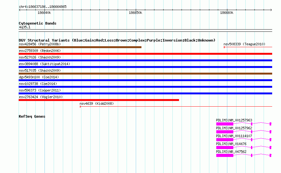Click the PDLIM3|NR_047562 transcript label
Viewport: 281px width, 173px height.
231,152
